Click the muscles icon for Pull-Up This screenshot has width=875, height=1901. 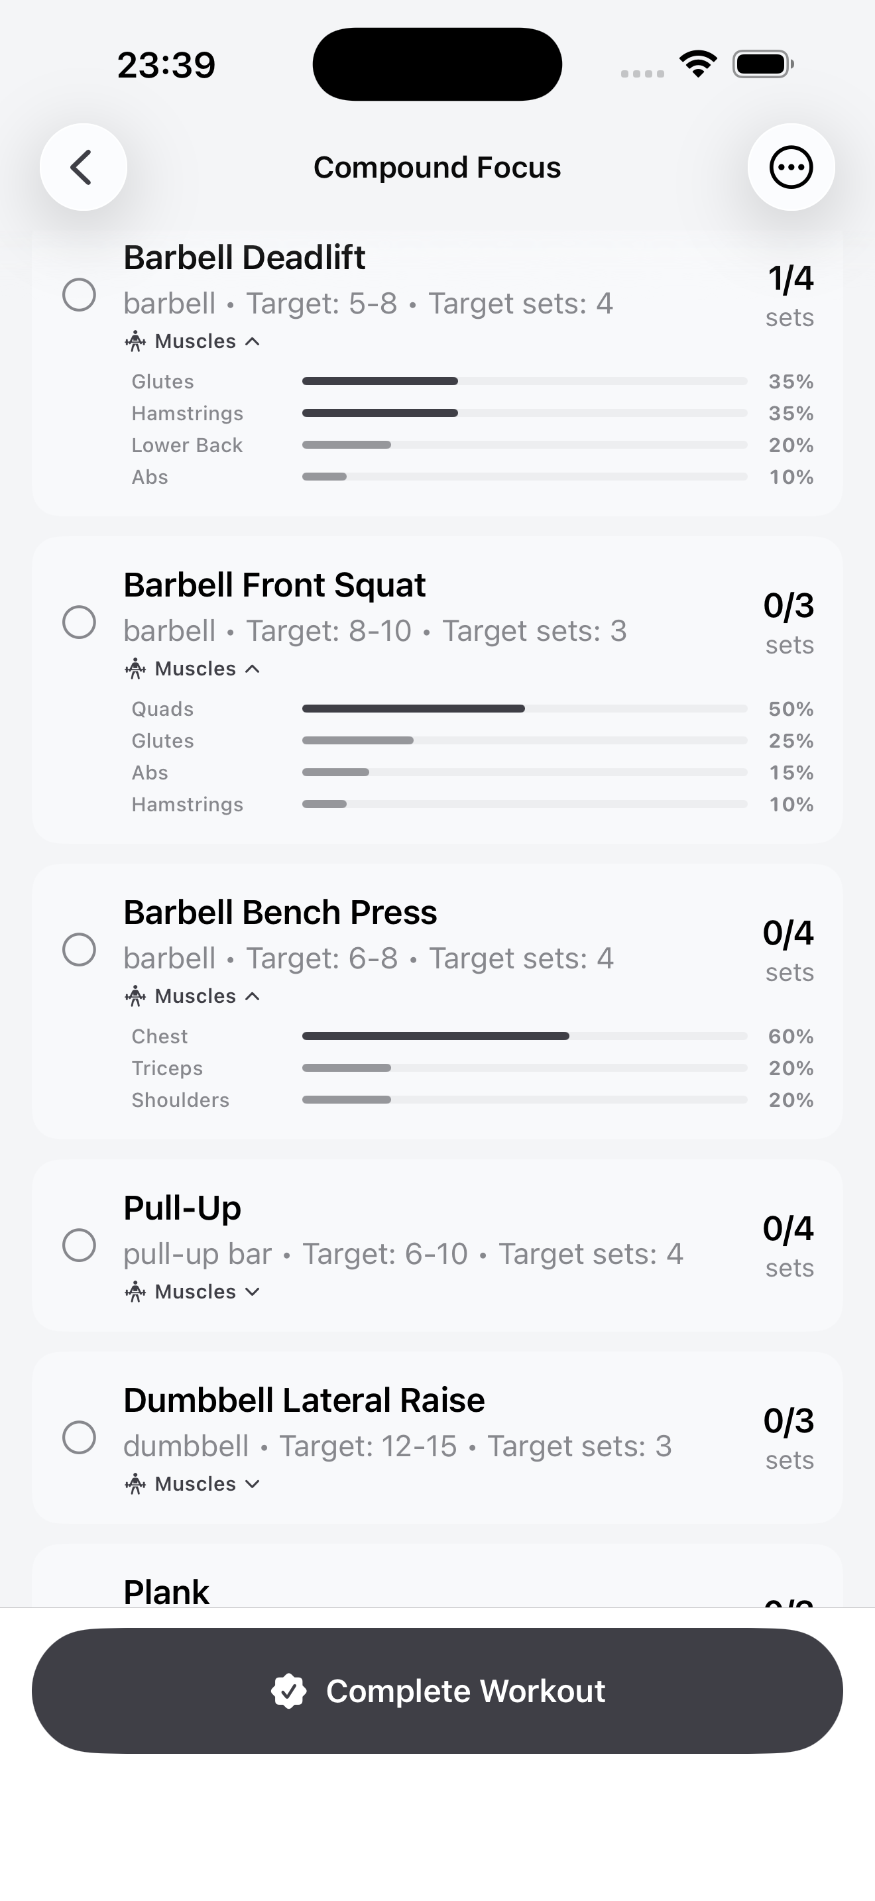click(x=136, y=1291)
